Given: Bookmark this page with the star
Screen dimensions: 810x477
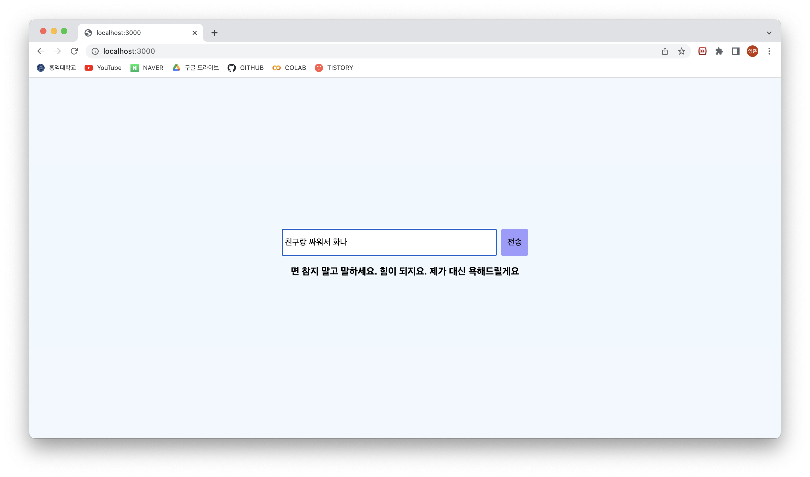Looking at the screenshot, I should [x=681, y=51].
